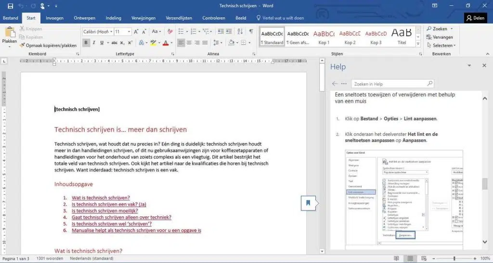This screenshot has height=263, width=493.
Task: Click '1301 woorden' in status bar
Action: 50,258
